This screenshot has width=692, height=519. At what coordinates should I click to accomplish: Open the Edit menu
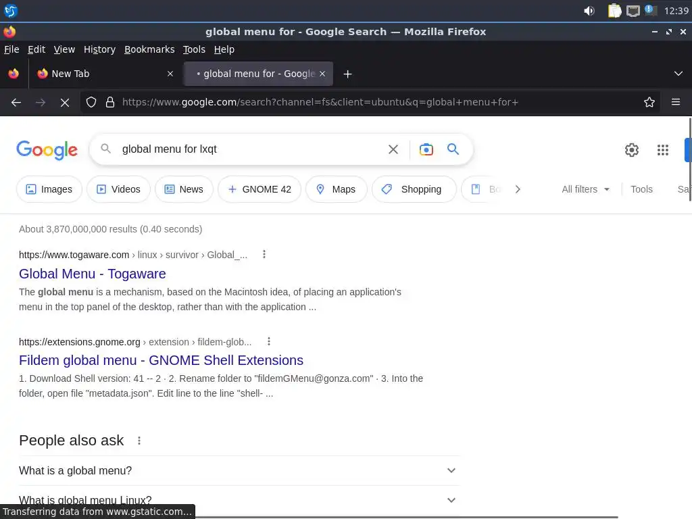[36, 49]
